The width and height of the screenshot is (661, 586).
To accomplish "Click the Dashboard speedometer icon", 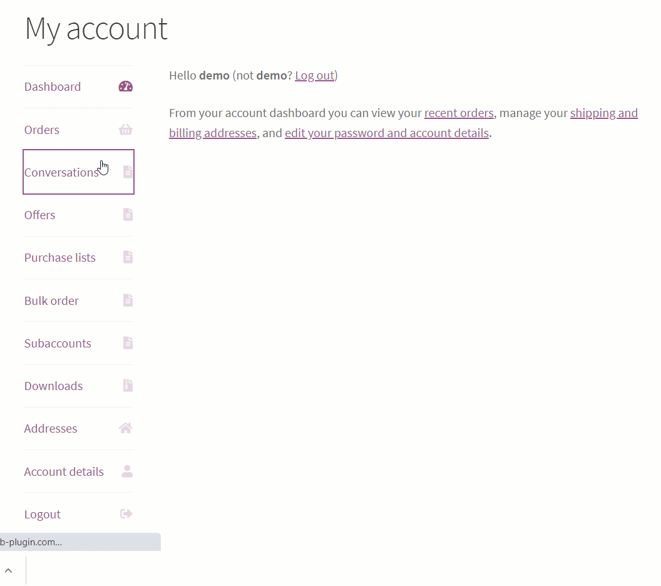I will [x=126, y=87].
